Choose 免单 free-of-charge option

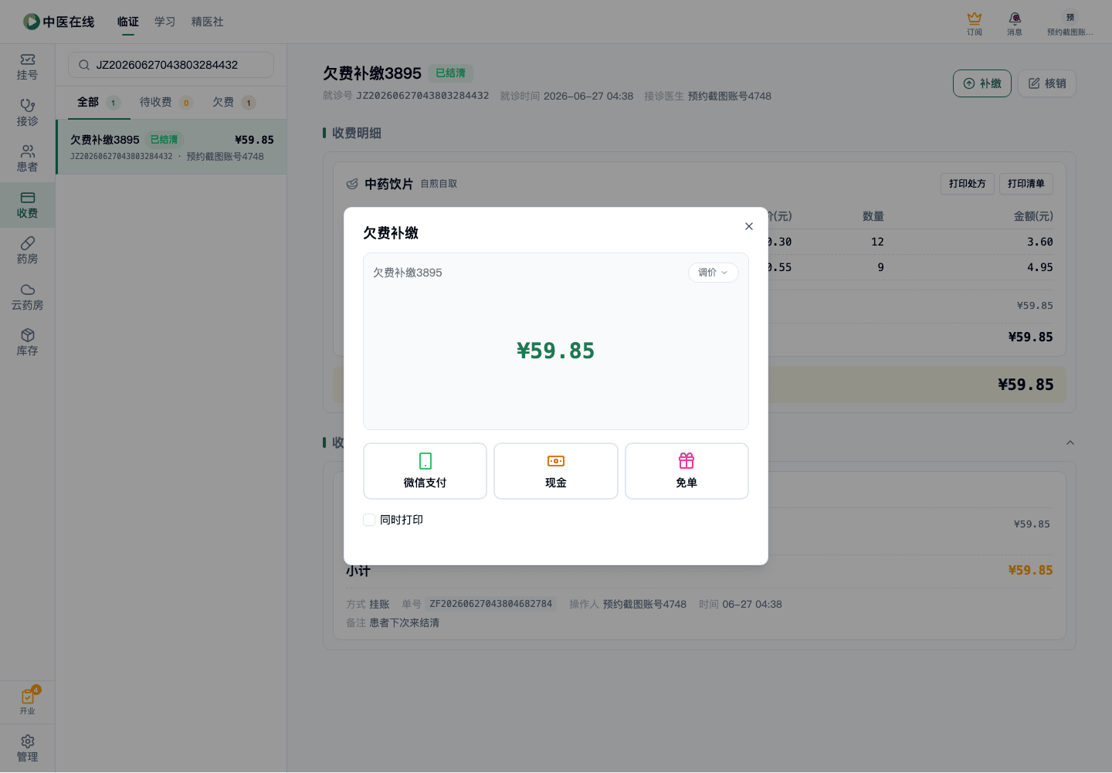click(687, 471)
